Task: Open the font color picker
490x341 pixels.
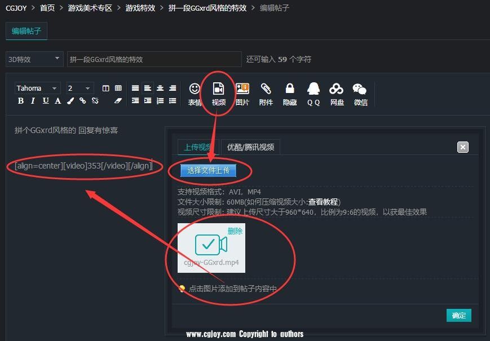Action: pyautogui.click(x=58, y=101)
